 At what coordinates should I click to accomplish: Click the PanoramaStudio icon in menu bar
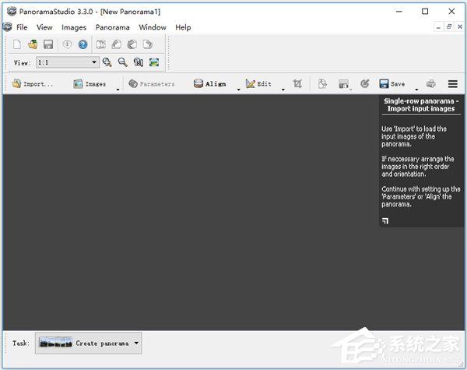pyautogui.click(x=7, y=26)
